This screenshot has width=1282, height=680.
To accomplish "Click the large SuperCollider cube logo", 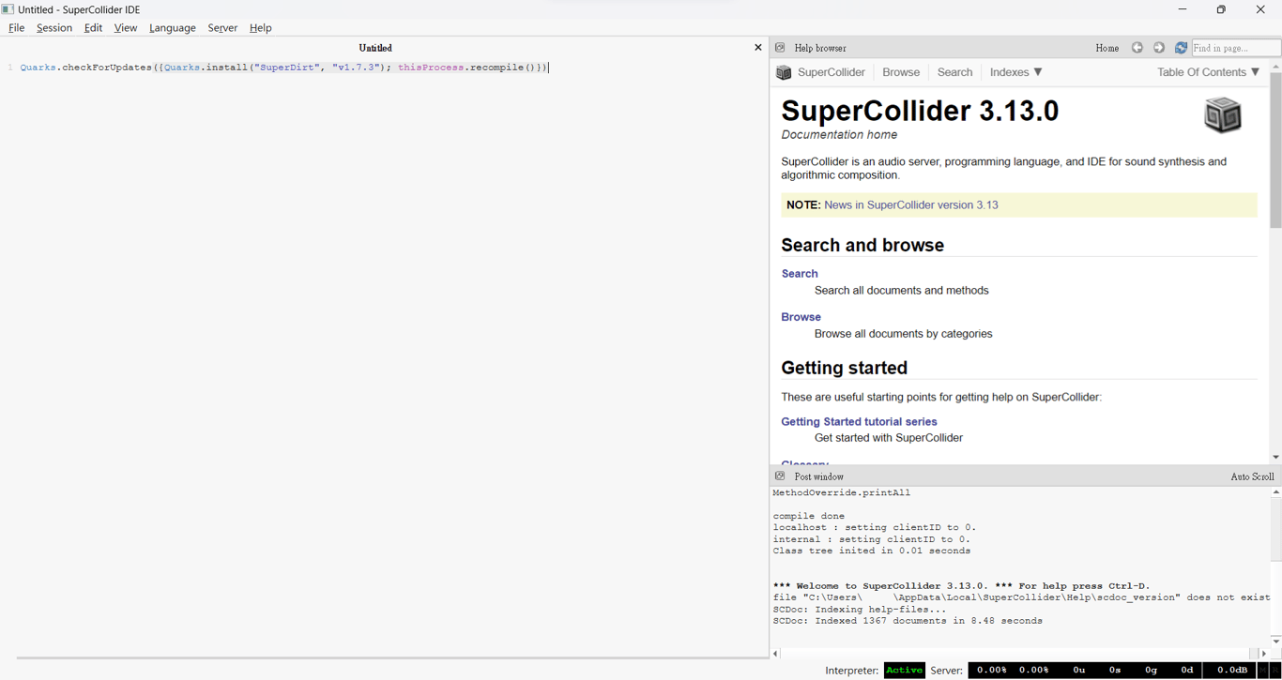I will click(x=1223, y=115).
